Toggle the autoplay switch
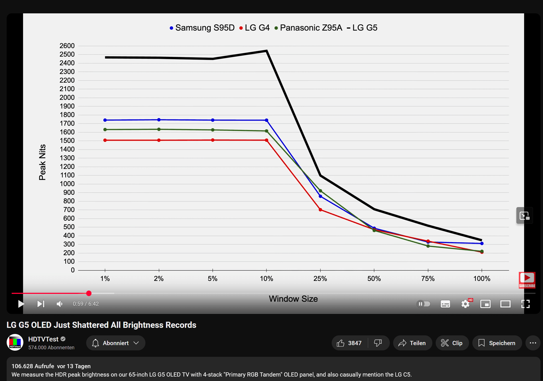This screenshot has height=381, width=543. [424, 304]
